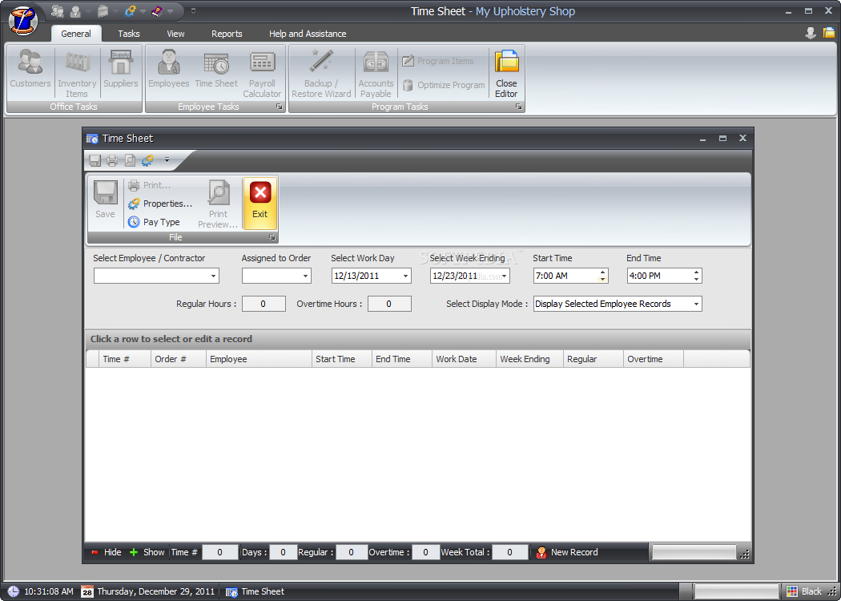Image resolution: width=841 pixels, height=601 pixels.
Task: Click the large Print Preview... button
Action: (219, 204)
